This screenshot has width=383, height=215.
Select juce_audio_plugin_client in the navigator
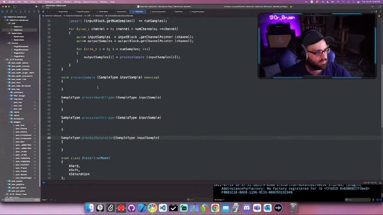[23, 73]
